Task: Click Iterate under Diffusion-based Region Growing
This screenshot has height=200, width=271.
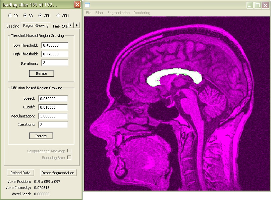Action: click(41, 136)
